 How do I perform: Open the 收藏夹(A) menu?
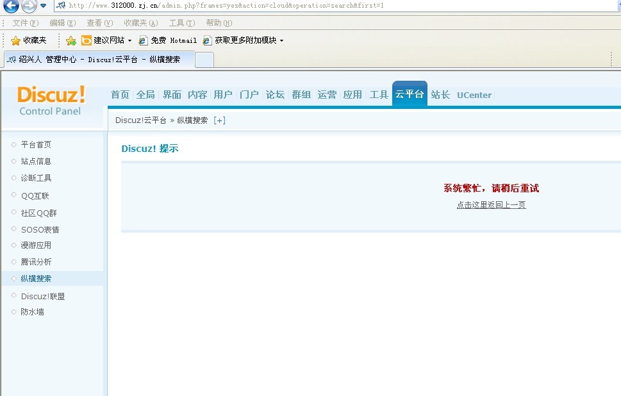(141, 23)
